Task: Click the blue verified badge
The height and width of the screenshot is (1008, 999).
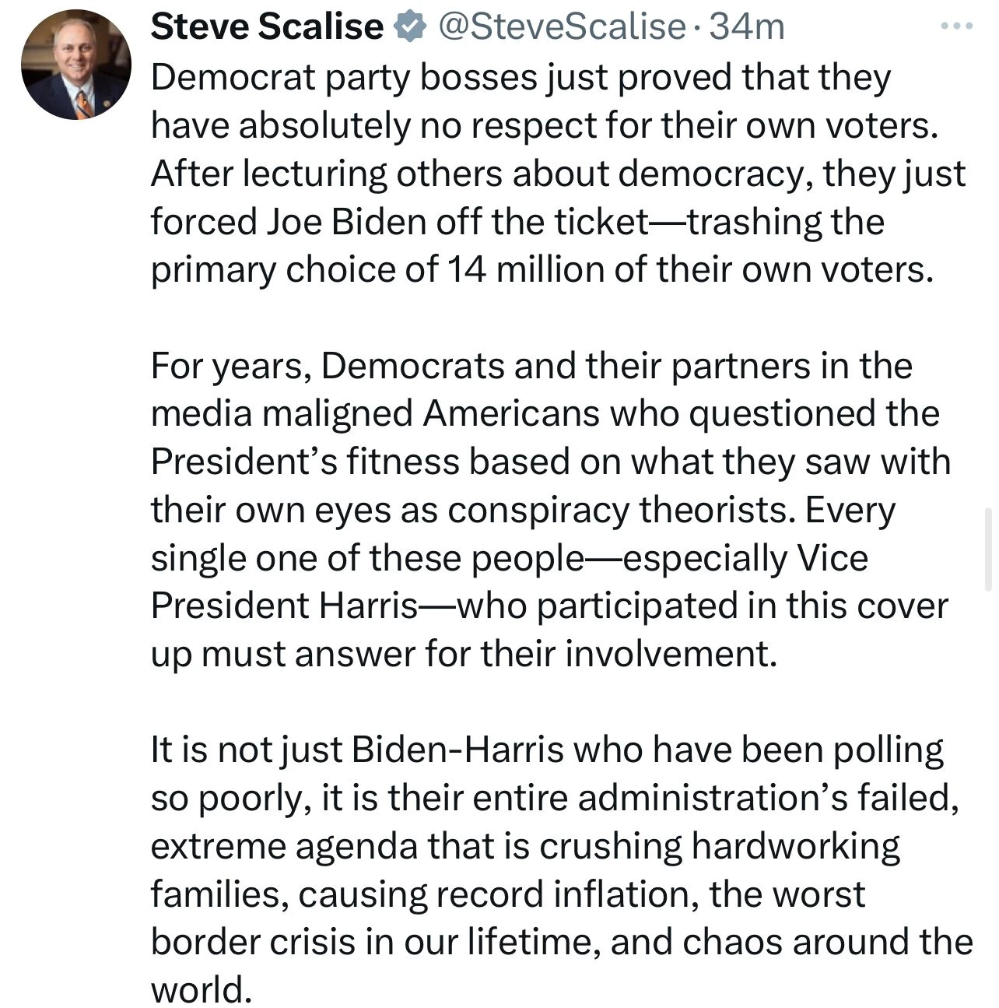Action: 409,27
